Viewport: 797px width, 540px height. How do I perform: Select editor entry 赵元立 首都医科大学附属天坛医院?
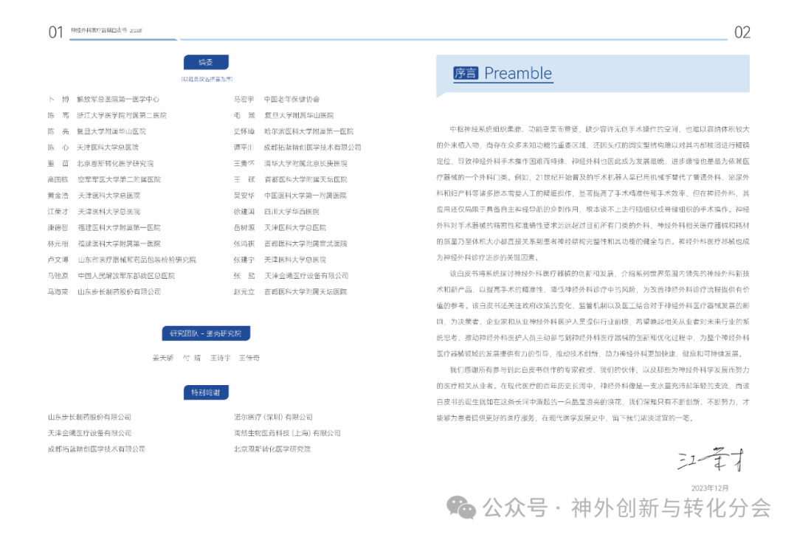coord(291,291)
